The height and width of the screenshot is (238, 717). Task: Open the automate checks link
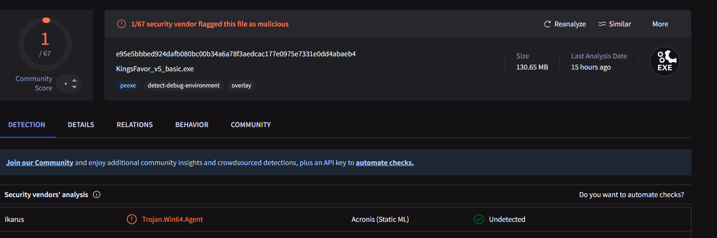tap(385, 163)
